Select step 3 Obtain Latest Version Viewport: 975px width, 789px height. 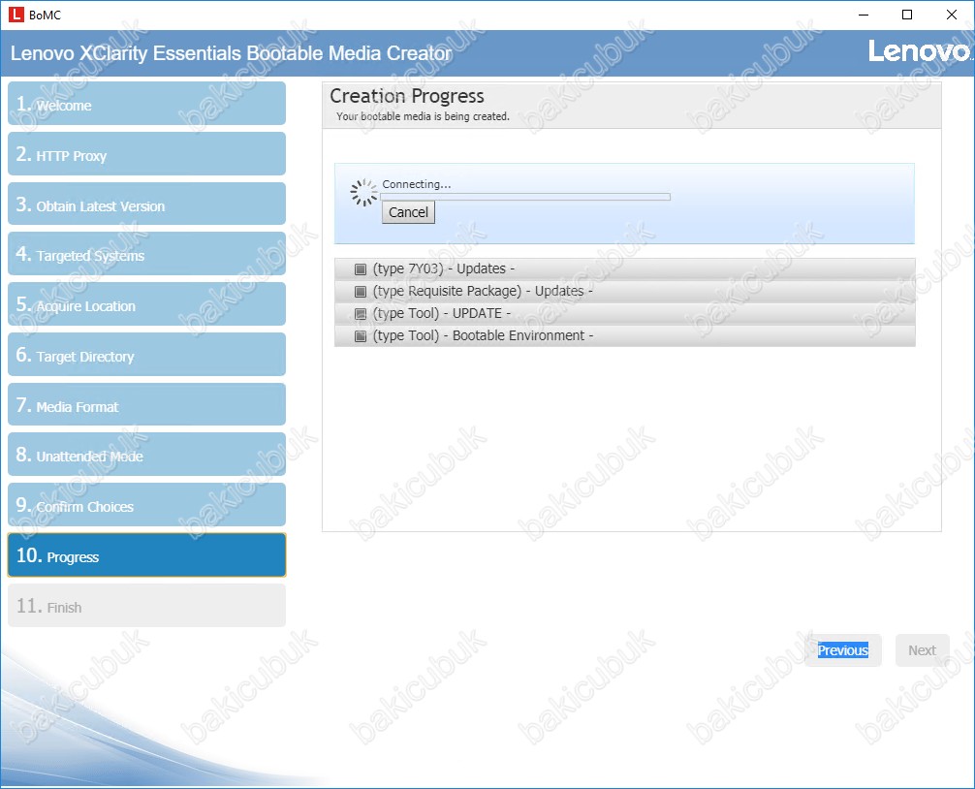pos(146,204)
